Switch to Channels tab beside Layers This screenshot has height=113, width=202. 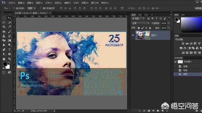140,15
